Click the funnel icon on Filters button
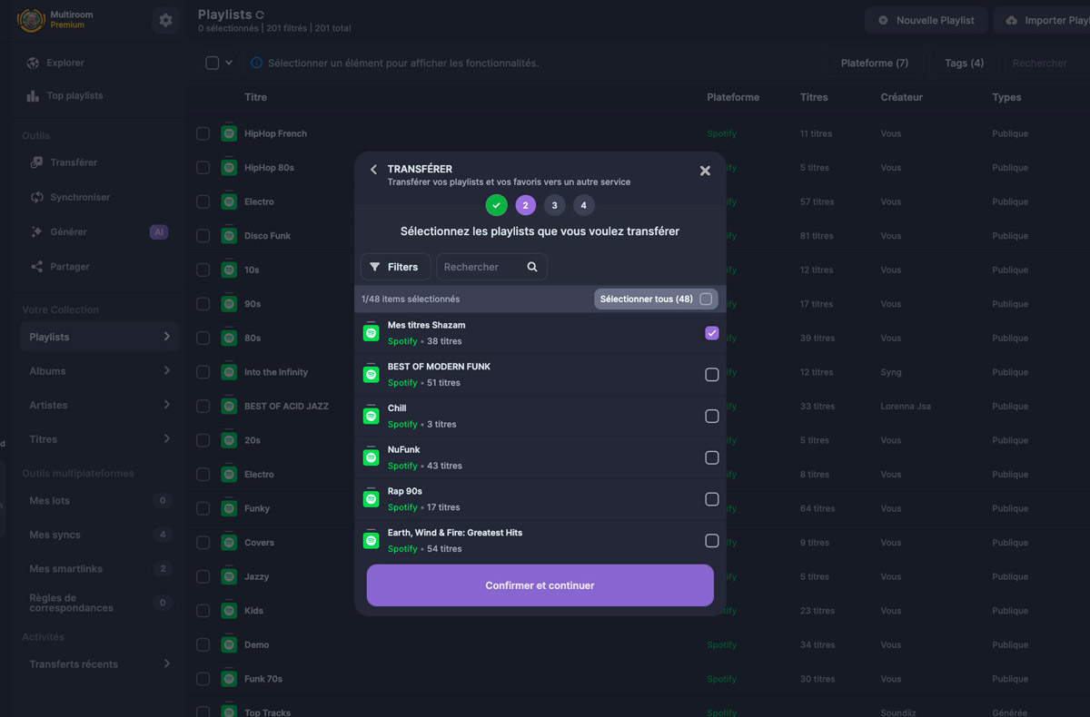1090x717 pixels. [375, 267]
